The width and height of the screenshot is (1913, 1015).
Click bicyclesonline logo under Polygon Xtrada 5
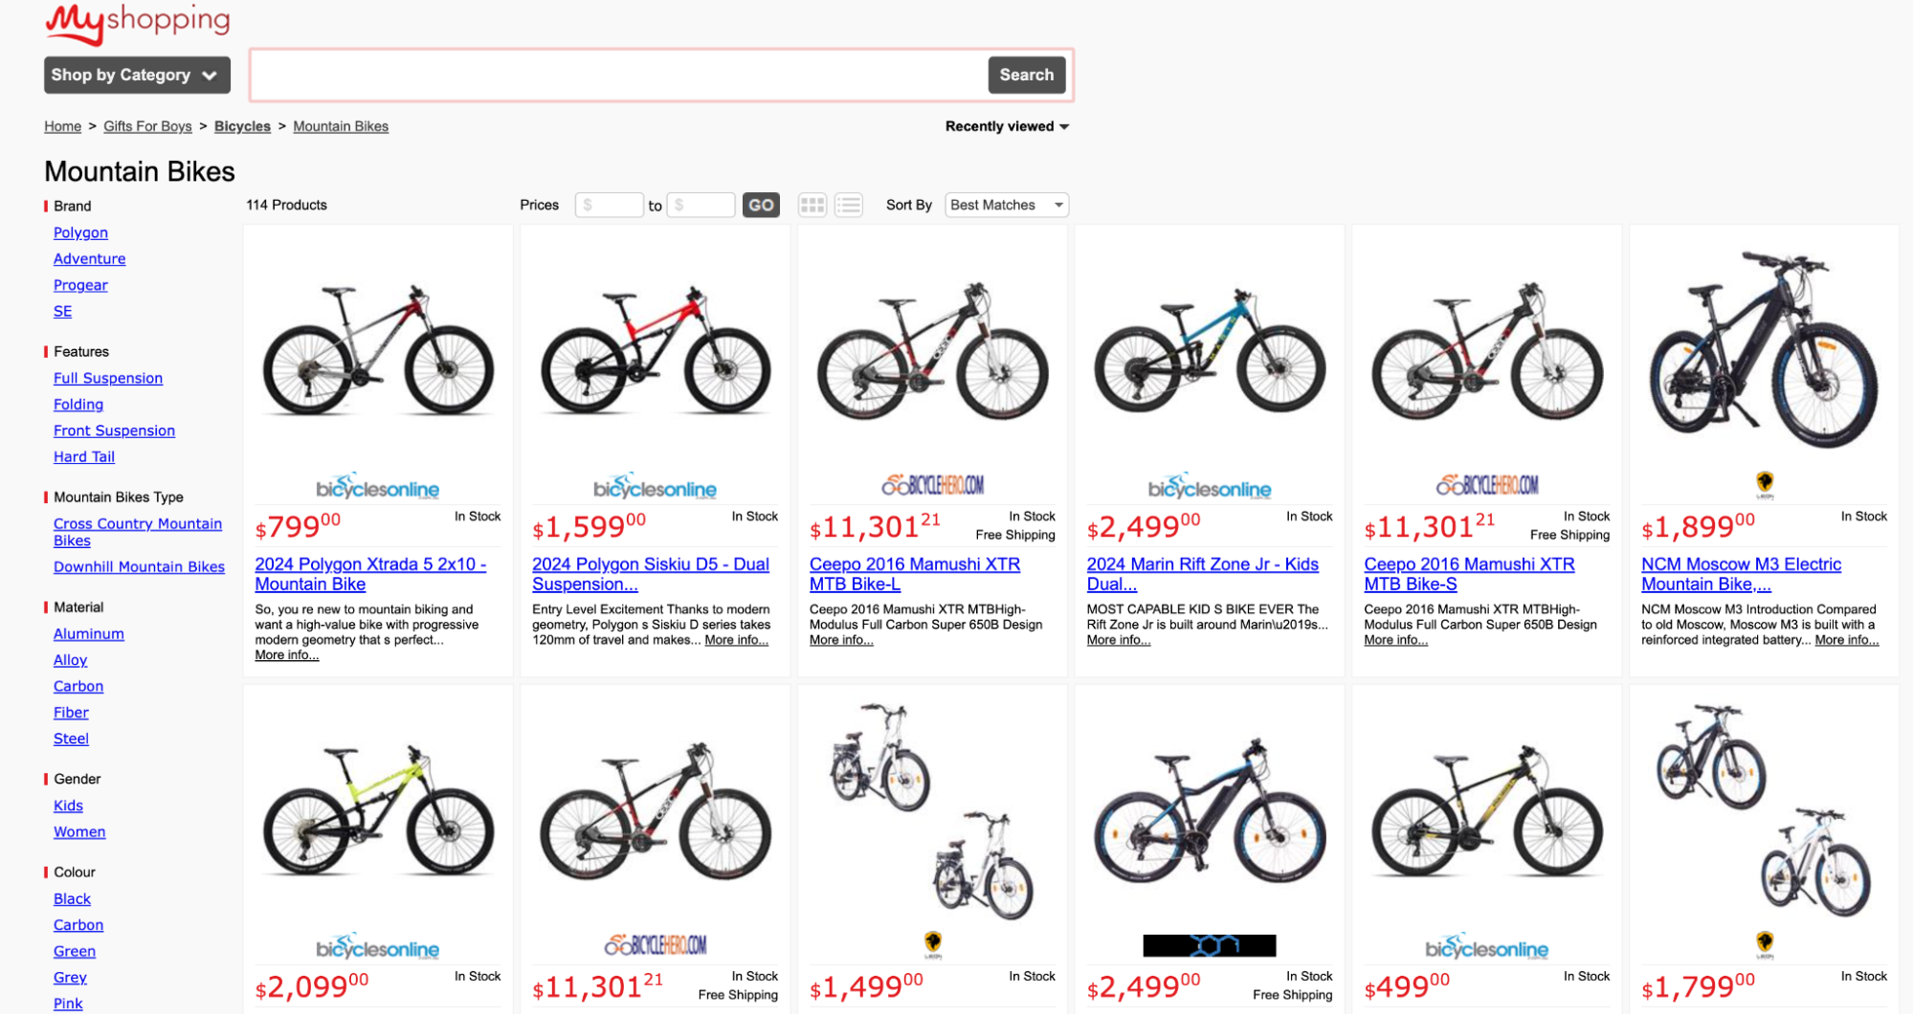[x=378, y=487]
